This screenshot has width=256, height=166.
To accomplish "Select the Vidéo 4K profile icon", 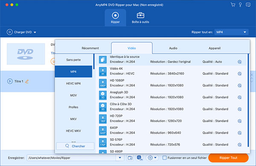I will click(x=103, y=72).
